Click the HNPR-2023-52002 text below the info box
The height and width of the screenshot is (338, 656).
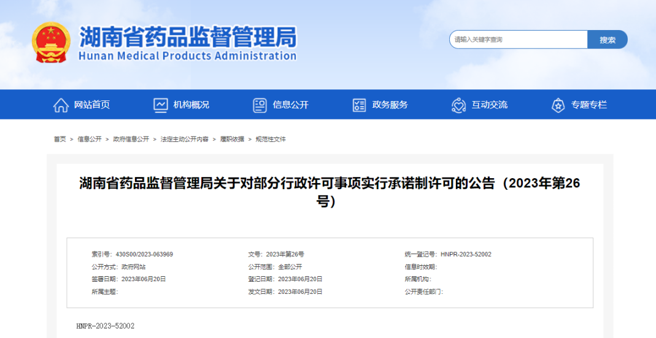[106, 326]
